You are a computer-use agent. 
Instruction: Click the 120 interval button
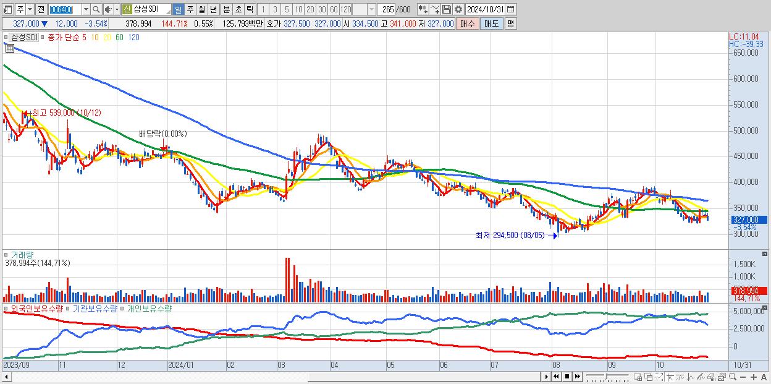[x=345, y=9]
